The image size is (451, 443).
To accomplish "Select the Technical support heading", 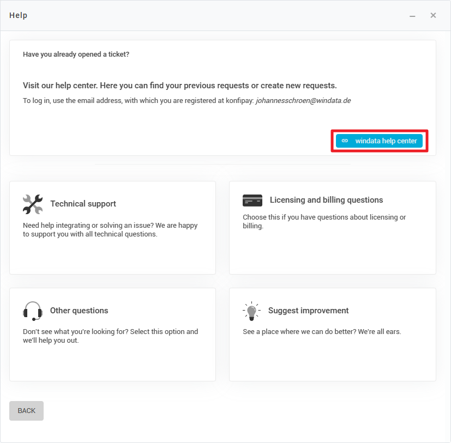I will [83, 204].
